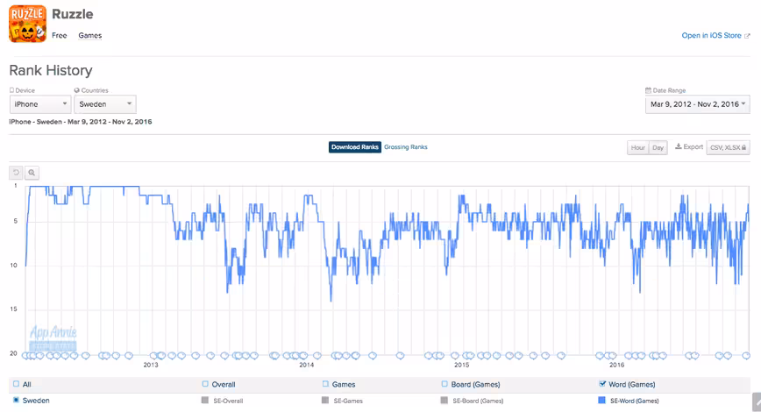
Task: Open the external link icon beside iOS Store
Action: click(747, 36)
